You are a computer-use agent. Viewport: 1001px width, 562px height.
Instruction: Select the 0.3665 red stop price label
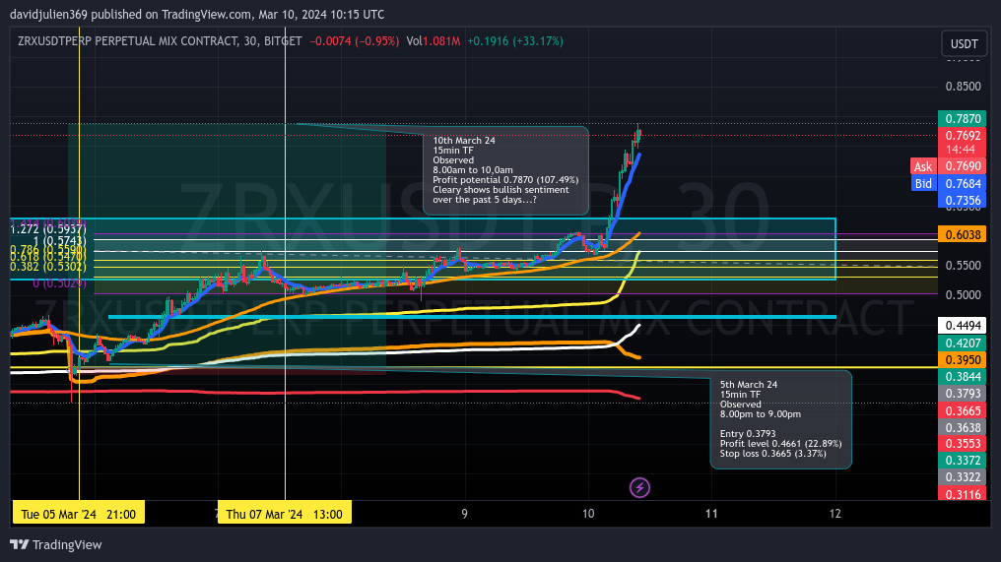(x=963, y=410)
